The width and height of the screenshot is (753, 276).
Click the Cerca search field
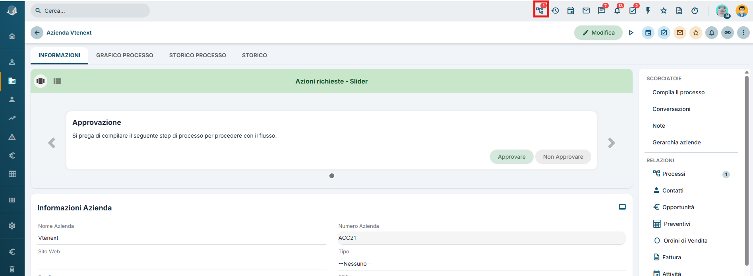[90, 11]
